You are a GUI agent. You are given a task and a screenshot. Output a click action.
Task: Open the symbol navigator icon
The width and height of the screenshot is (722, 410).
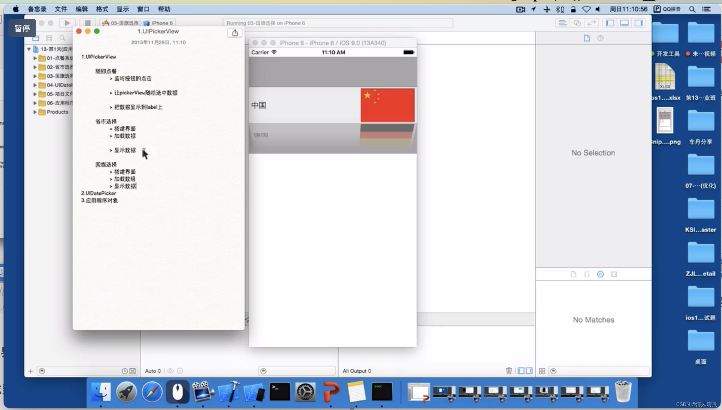pyautogui.click(x=49, y=38)
